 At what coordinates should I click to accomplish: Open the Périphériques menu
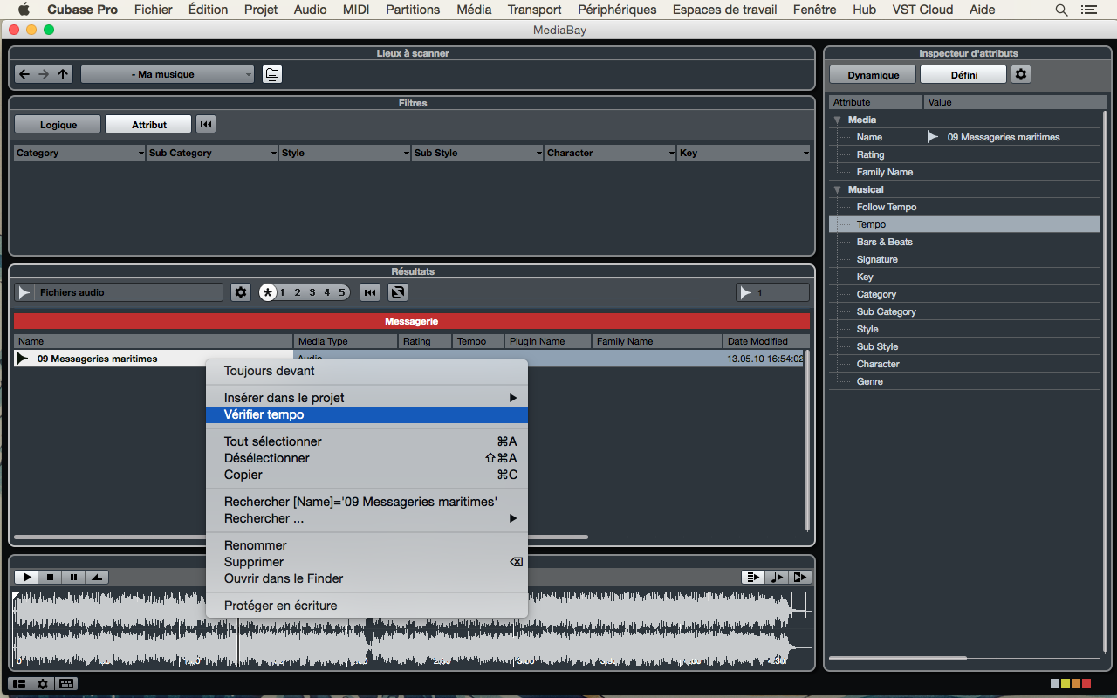click(x=617, y=10)
